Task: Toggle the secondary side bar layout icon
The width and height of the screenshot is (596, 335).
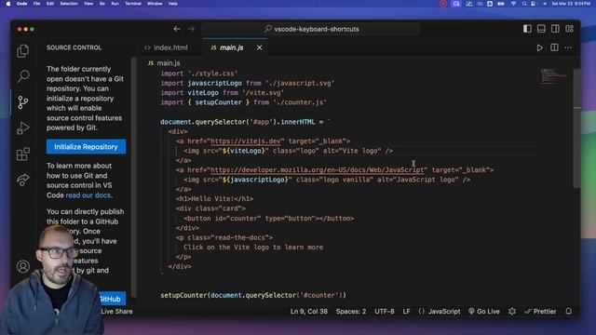Action: coord(555,29)
